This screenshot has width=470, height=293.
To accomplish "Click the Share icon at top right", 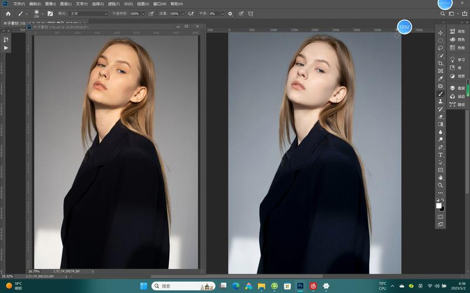I will point(465,13).
